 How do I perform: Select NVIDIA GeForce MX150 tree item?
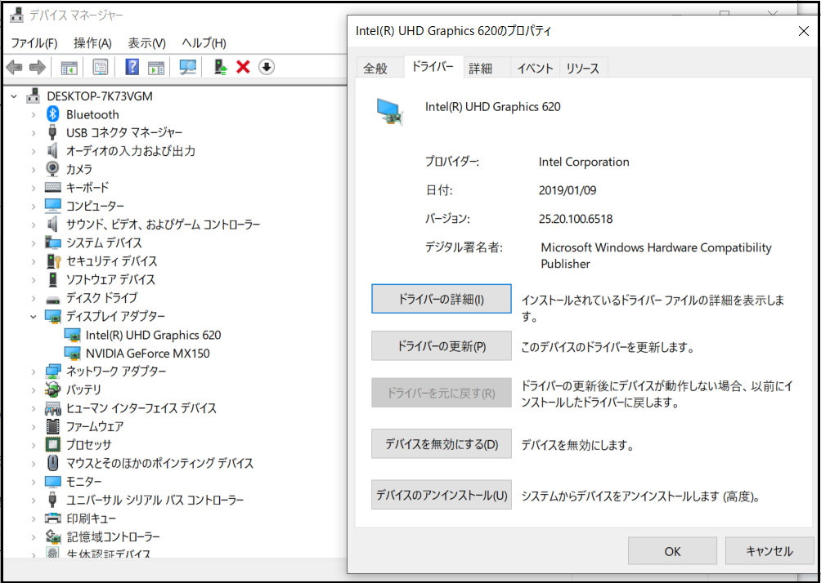point(148,353)
